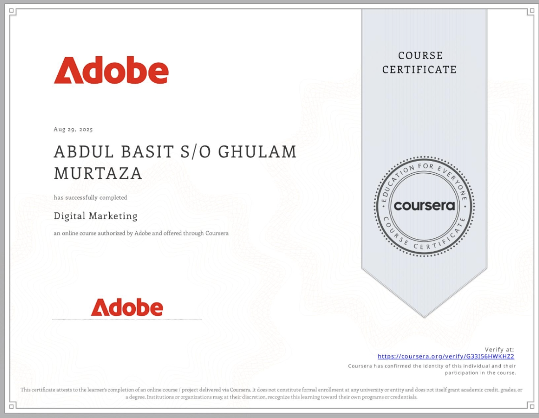Click the 'Verify at:' label
539x418 pixels.
pyautogui.click(x=499, y=349)
